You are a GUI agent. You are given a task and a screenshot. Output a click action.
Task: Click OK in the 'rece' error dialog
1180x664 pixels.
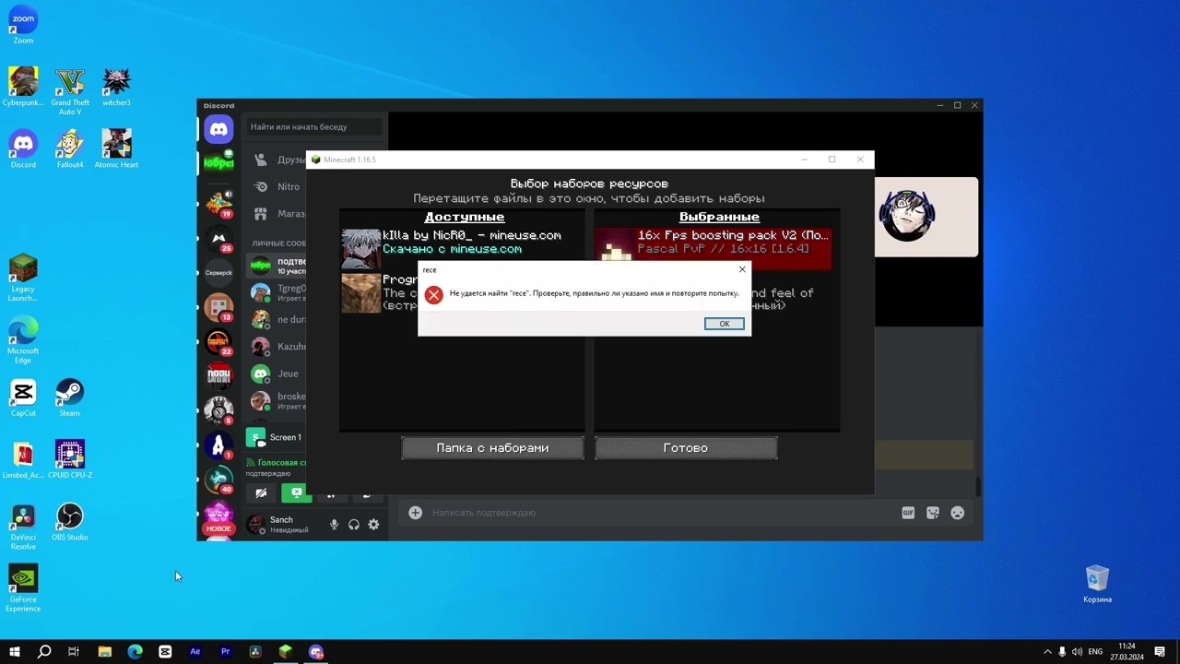pyautogui.click(x=724, y=324)
